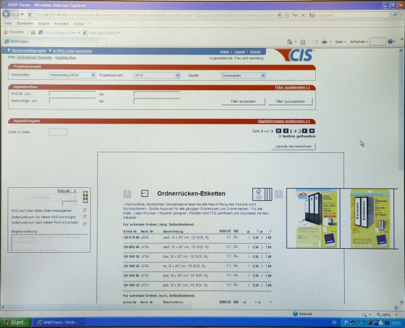405x328 pixels.
Task: Click the 'Gehe zu Seite' input field
Action: point(57,132)
